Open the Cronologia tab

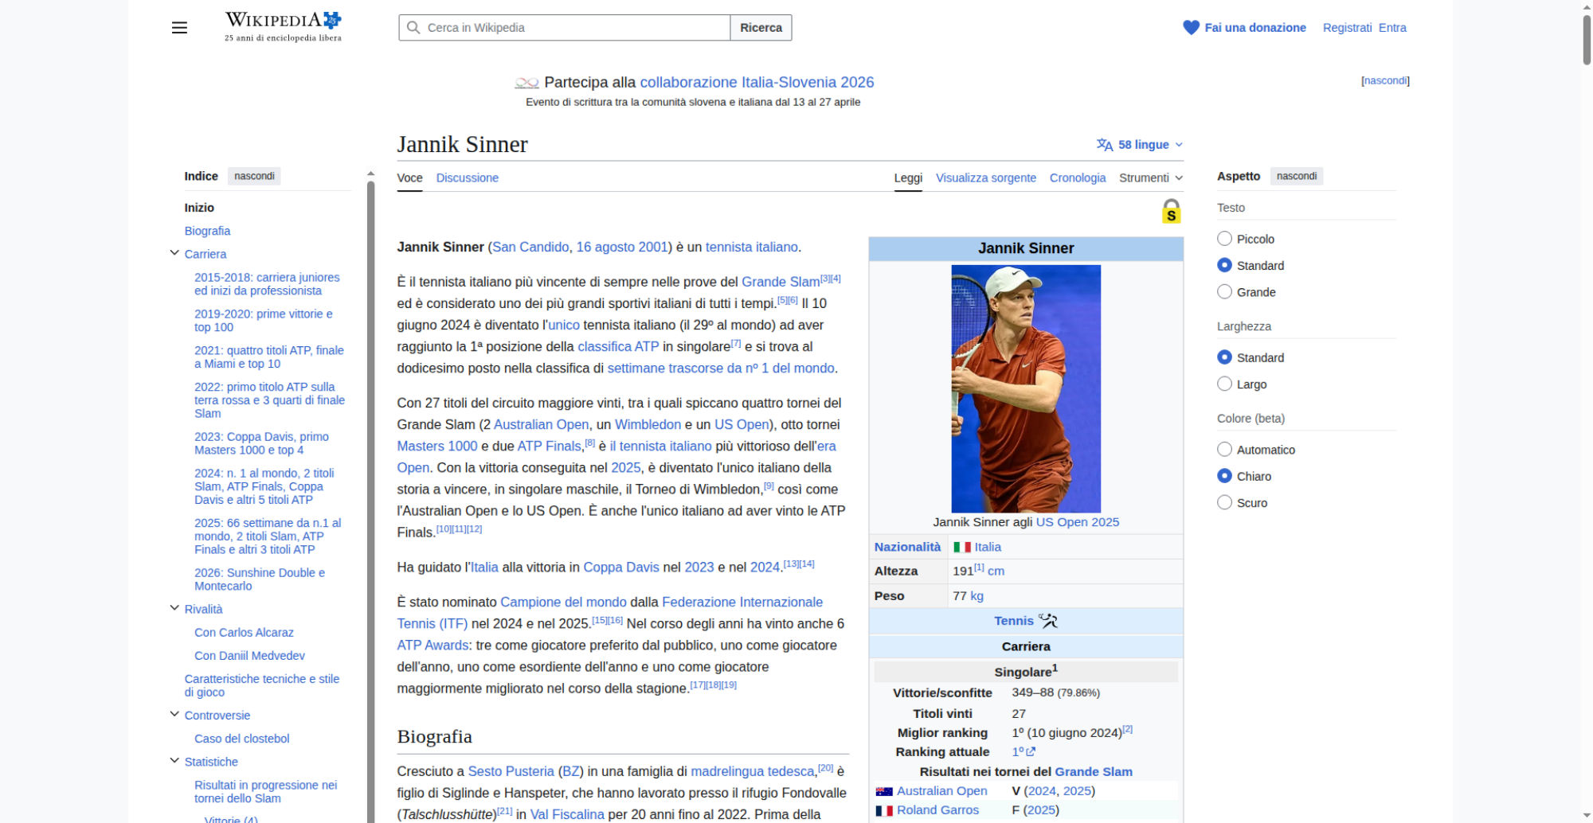click(x=1077, y=178)
